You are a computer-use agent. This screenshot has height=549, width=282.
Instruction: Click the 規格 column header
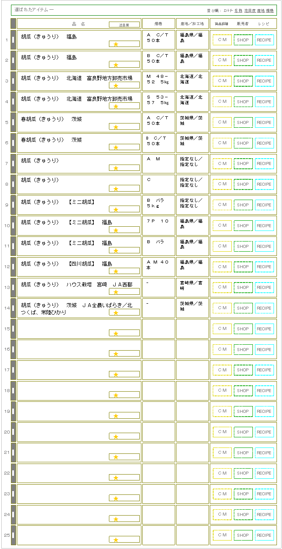tap(158, 24)
